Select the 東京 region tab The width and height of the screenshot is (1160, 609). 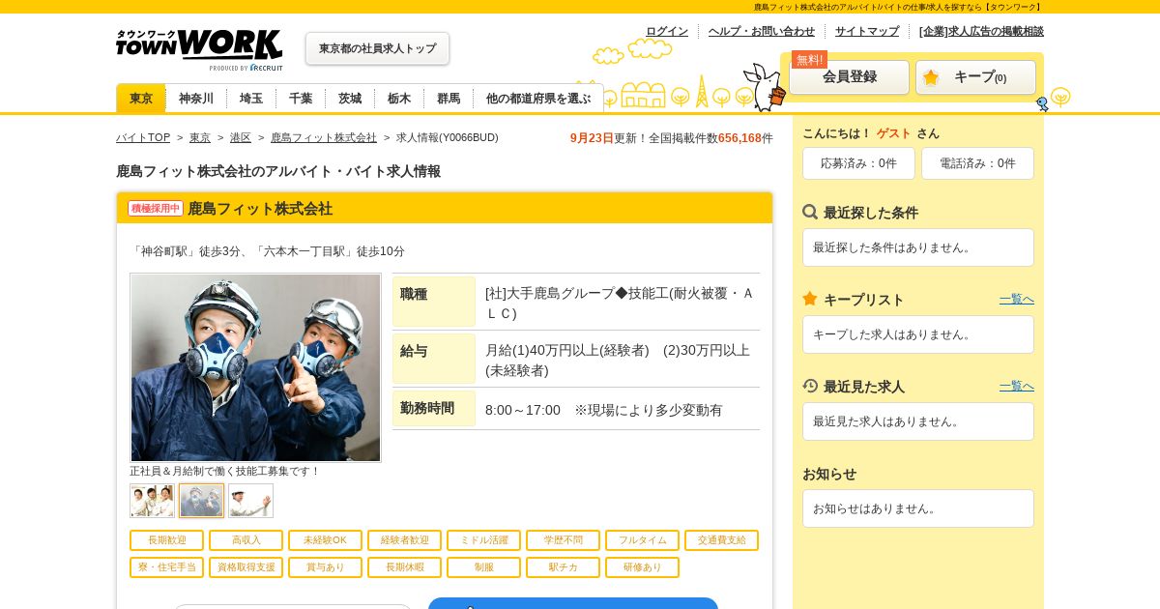[x=141, y=98]
